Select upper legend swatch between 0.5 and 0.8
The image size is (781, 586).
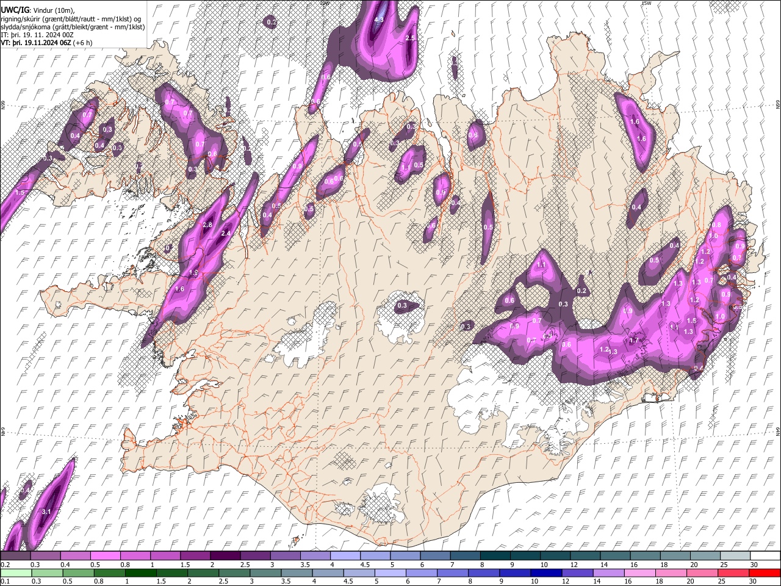[x=105, y=555]
